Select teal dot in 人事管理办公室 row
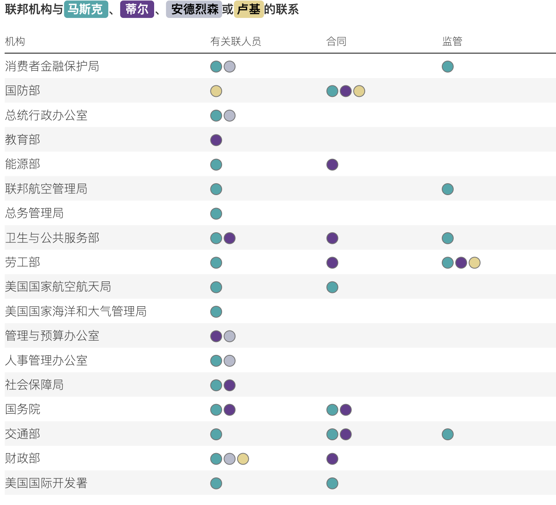The height and width of the screenshot is (505, 556). (x=216, y=361)
